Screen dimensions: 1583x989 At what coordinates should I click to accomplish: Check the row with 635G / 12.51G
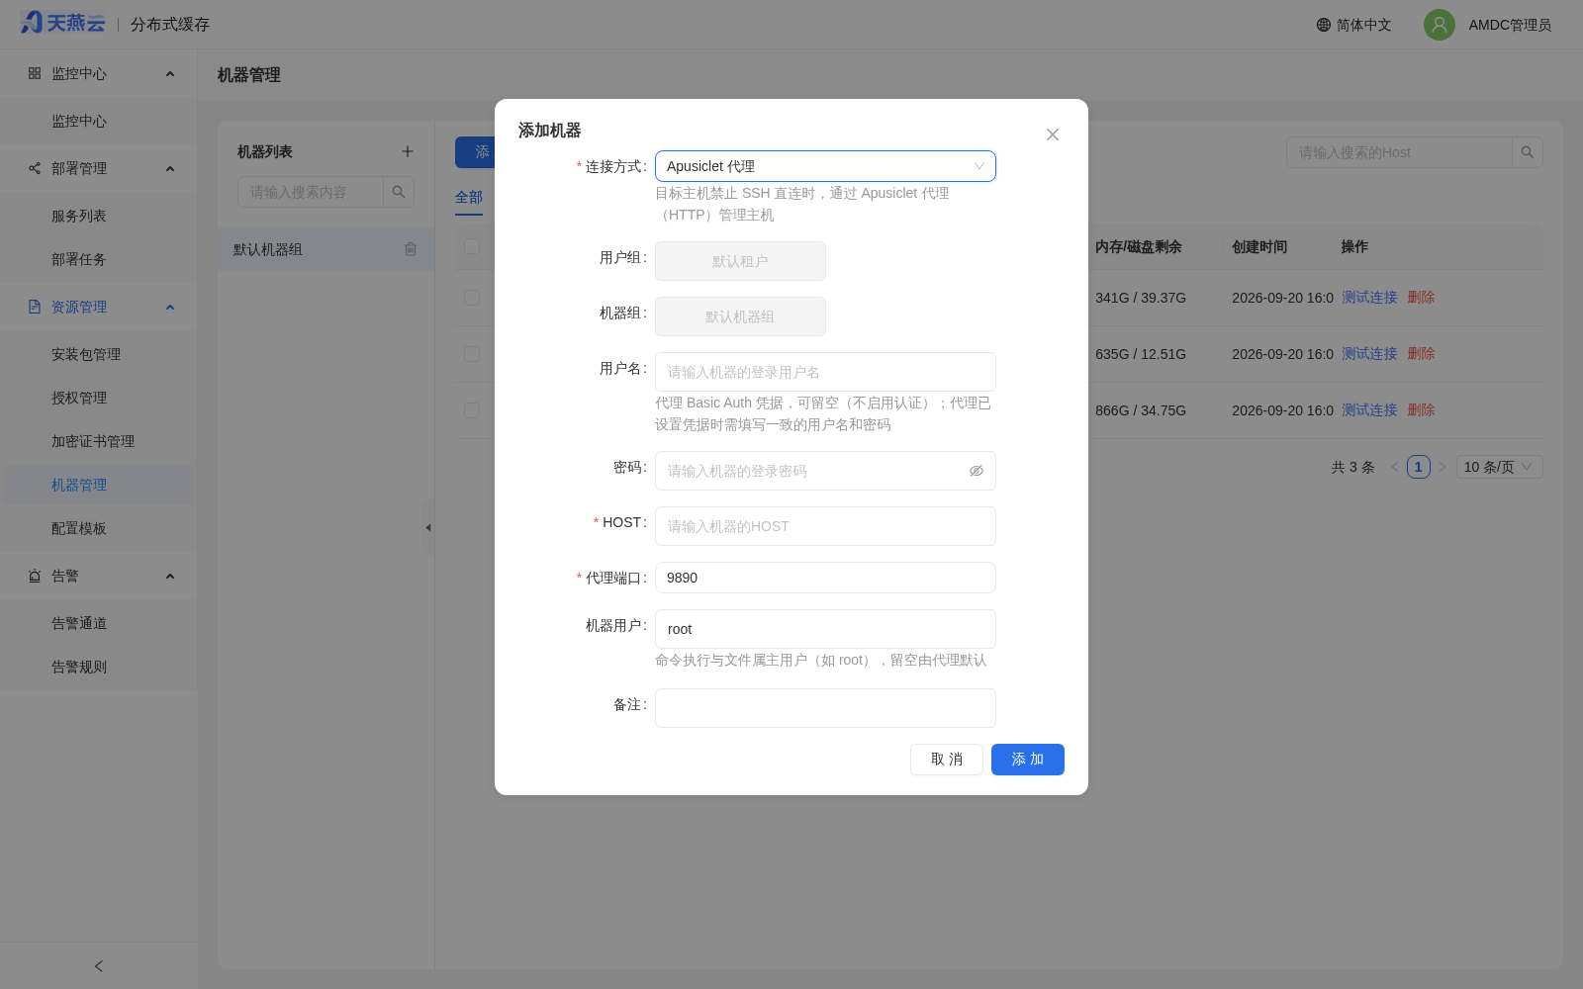472,354
